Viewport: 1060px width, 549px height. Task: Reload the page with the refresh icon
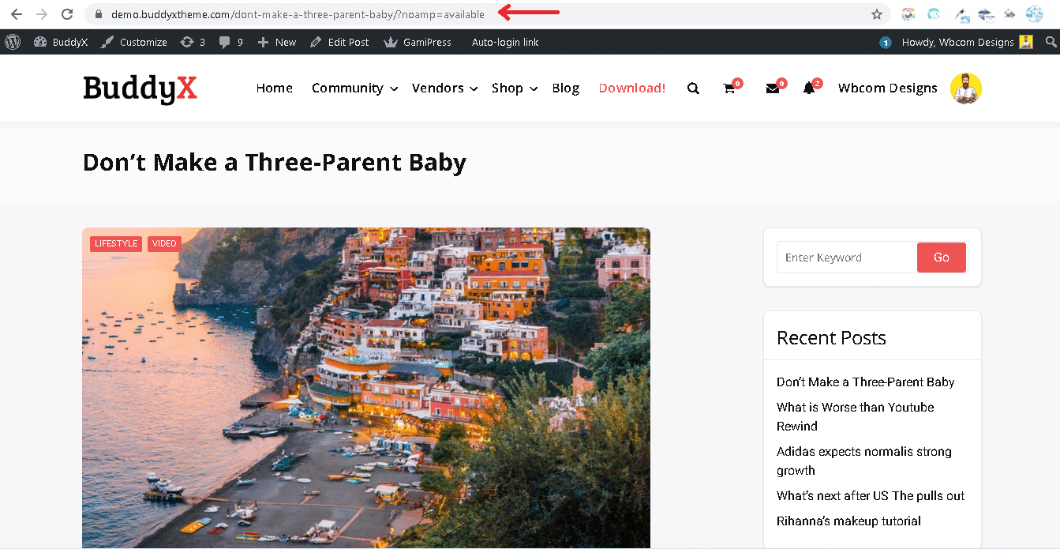click(67, 14)
